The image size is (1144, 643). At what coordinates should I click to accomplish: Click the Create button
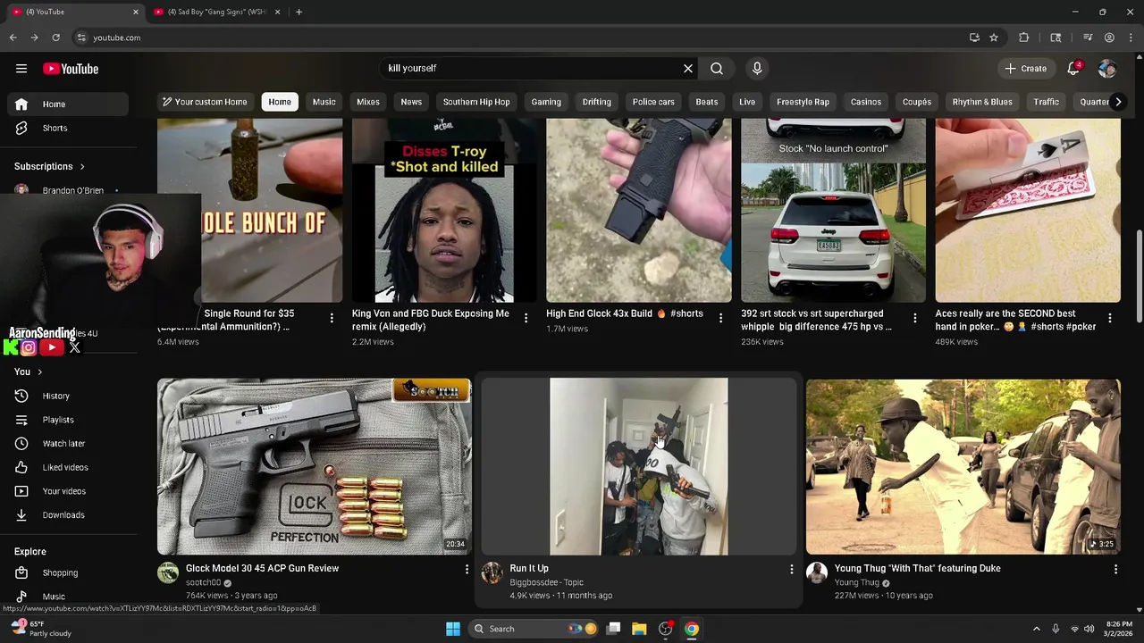pos(1025,69)
